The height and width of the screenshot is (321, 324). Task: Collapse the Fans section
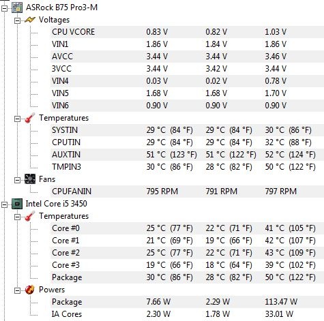[x=17, y=181]
